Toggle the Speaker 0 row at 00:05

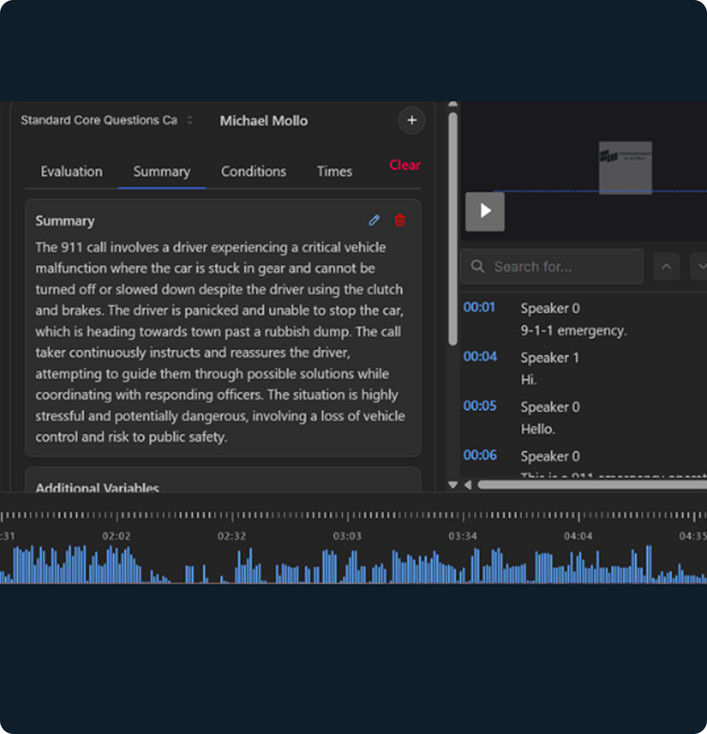click(x=550, y=407)
